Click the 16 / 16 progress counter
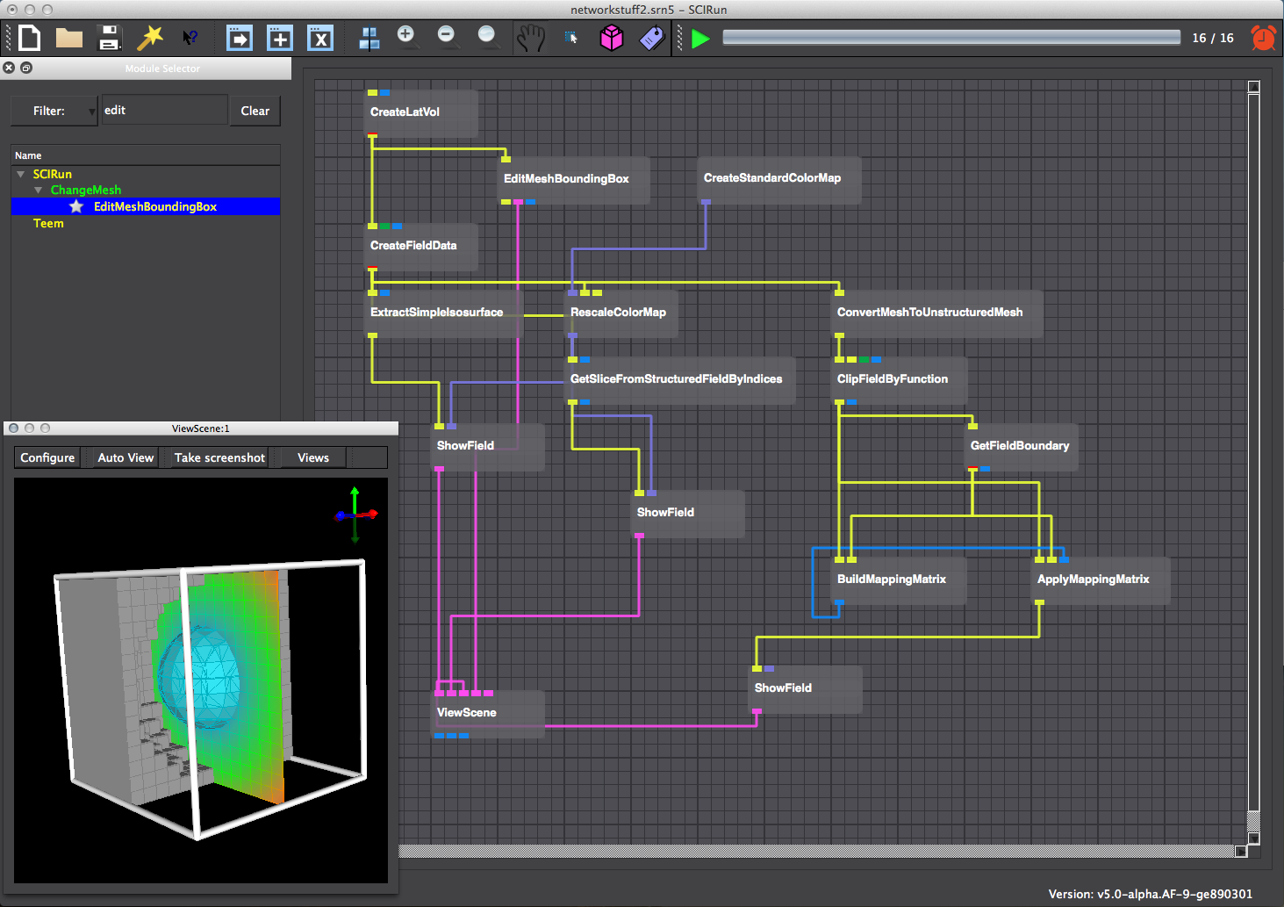1284x907 pixels. click(x=1213, y=38)
